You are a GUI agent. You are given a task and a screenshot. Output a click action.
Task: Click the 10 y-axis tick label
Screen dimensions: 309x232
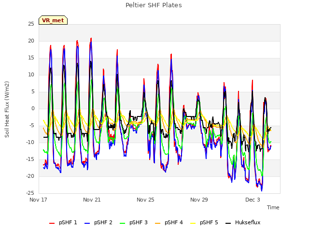click(31, 75)
